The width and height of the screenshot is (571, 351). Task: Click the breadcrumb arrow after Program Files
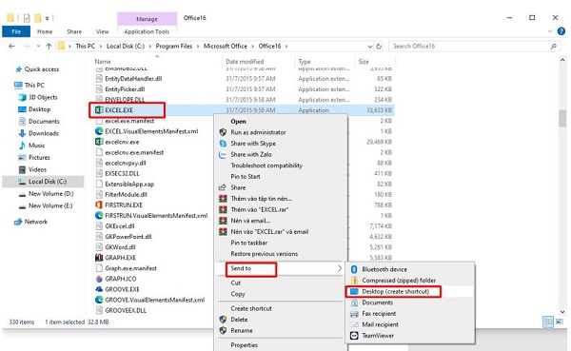coord(198,47)
